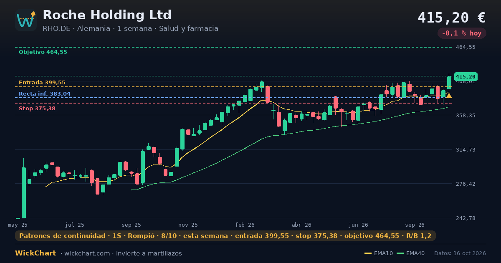
Task: Click the Patrones de continuidad summary banner
Action: coord(225,236)
